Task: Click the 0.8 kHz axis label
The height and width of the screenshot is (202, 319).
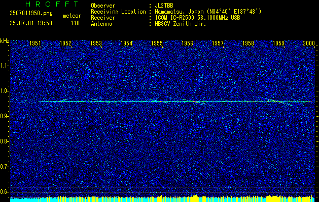Action: (4, 141)
